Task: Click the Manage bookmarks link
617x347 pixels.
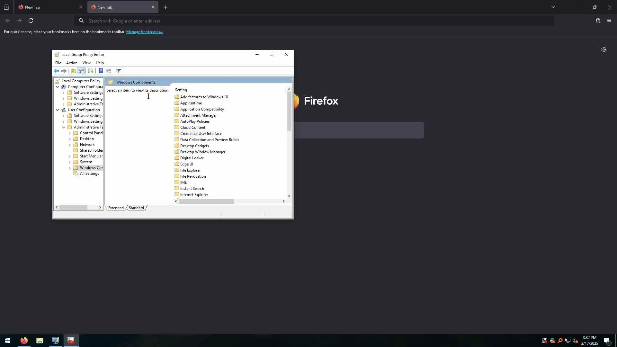Action: (144, 32)
